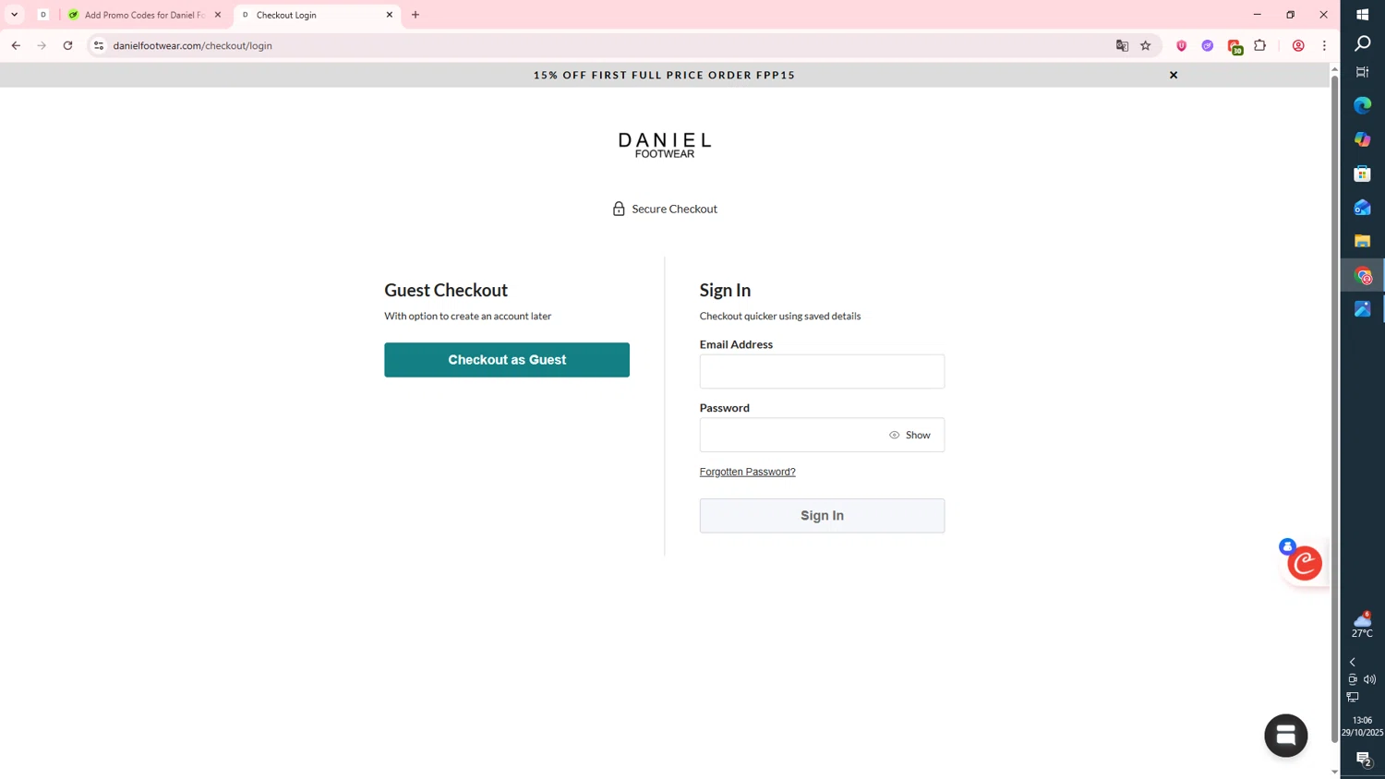
Task: Open a new browser tab
Action: click(x=415, y=15)
